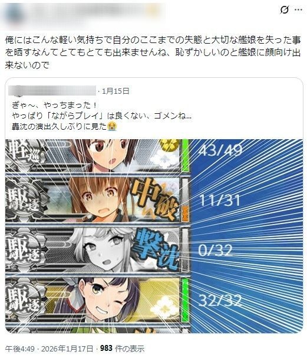Open the quoted tweet author's blurred name
Image resolution: width=307 pixels, height=355 pixels.
click(52, 91)
